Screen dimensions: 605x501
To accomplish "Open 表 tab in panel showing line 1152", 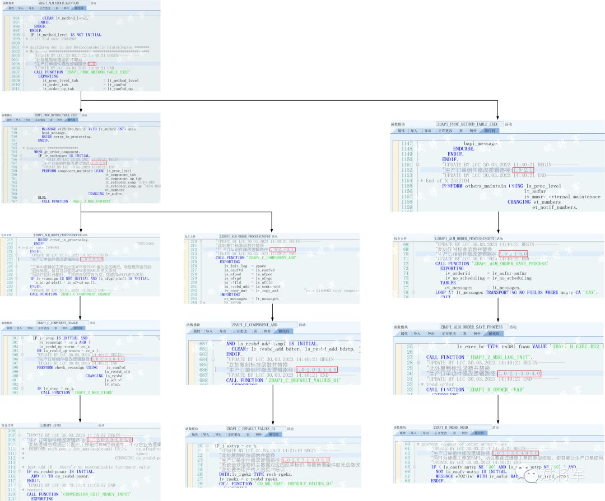I will pyautogui.click(x=460, y=131).
